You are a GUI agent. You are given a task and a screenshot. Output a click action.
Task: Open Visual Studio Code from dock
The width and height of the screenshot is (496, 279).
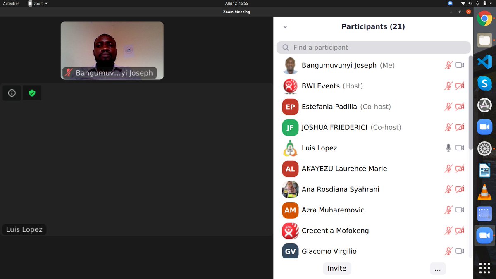point(484,62)
